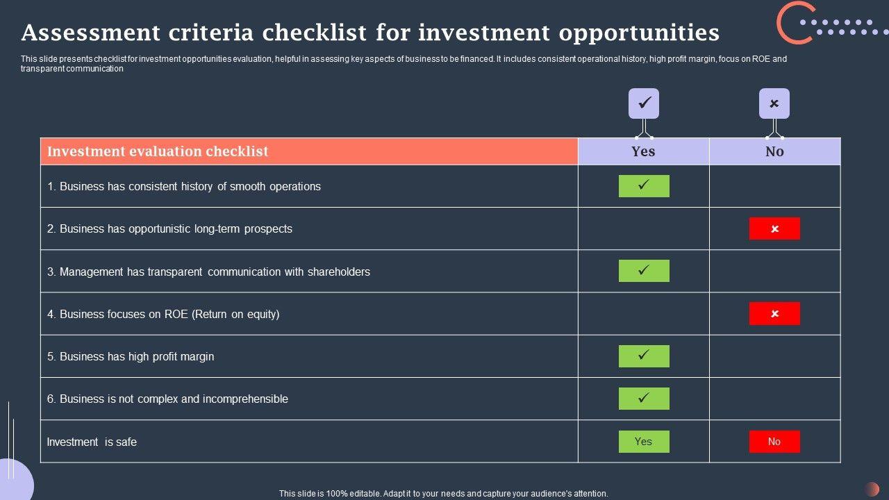
Task: Select the Business focuses on ROE row text
Action: pyautogui.click(x=163, y=314)
